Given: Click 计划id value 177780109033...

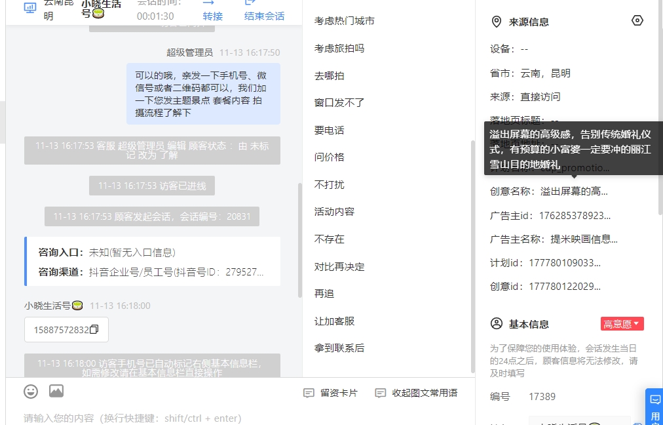Looking at the screenshot, I should [565, 263].
